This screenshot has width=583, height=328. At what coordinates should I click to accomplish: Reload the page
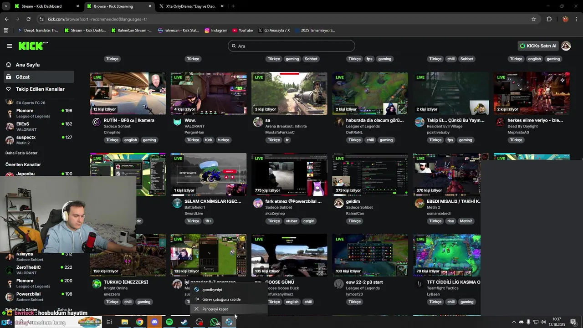28,19
